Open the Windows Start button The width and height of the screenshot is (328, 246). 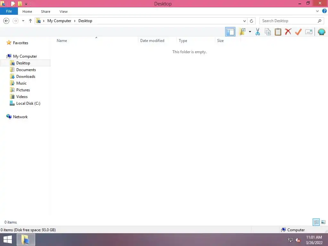(8, 240)
